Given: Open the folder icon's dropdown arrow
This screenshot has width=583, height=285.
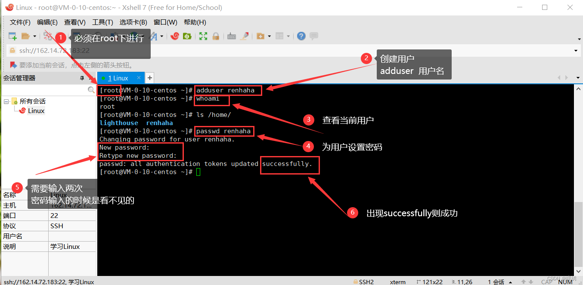Looking at the screenshot, I should pos(34,36).
